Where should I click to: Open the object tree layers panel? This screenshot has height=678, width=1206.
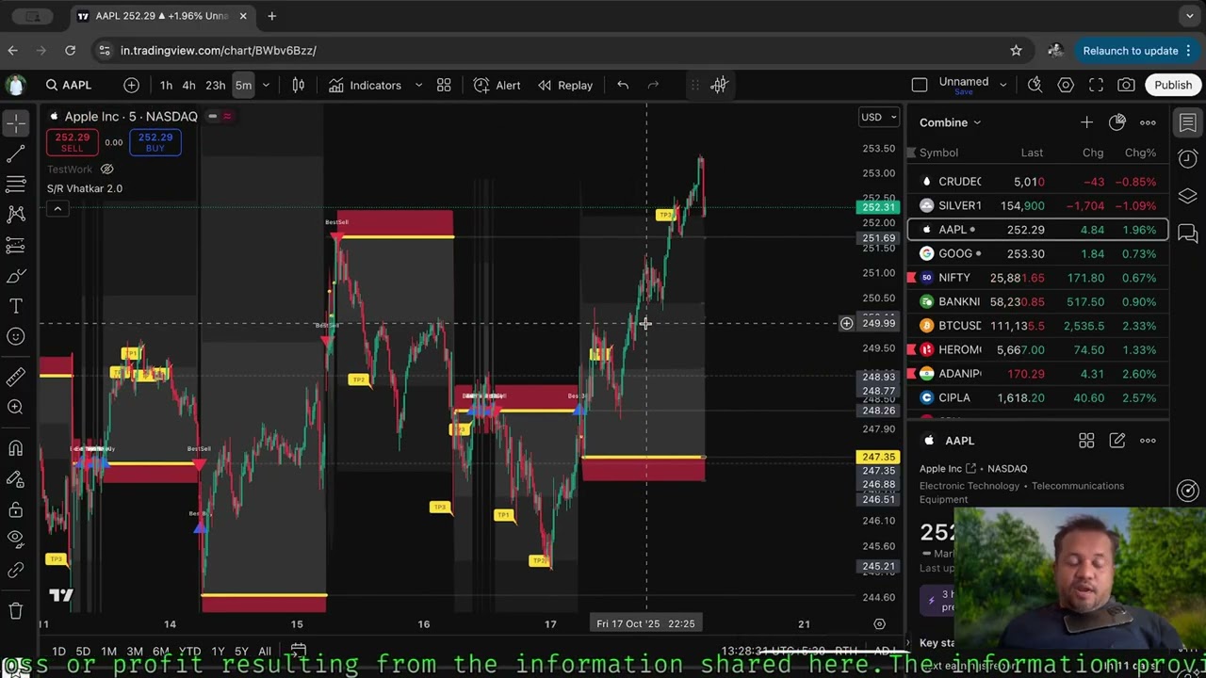point(1187,196)
